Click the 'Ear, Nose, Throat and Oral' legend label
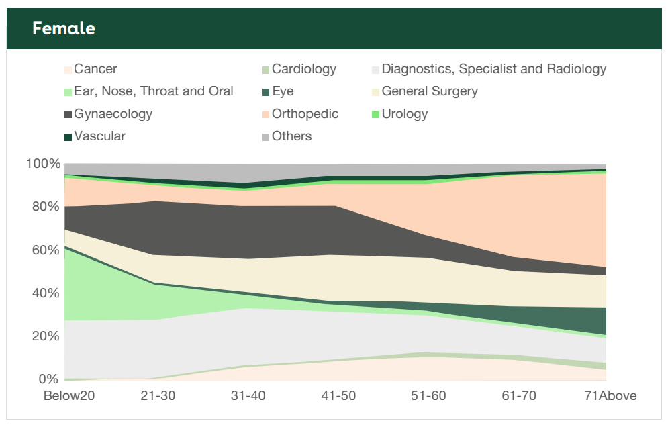Image resolution: width=670 pixels, height=425 pixels. (153, 91)
